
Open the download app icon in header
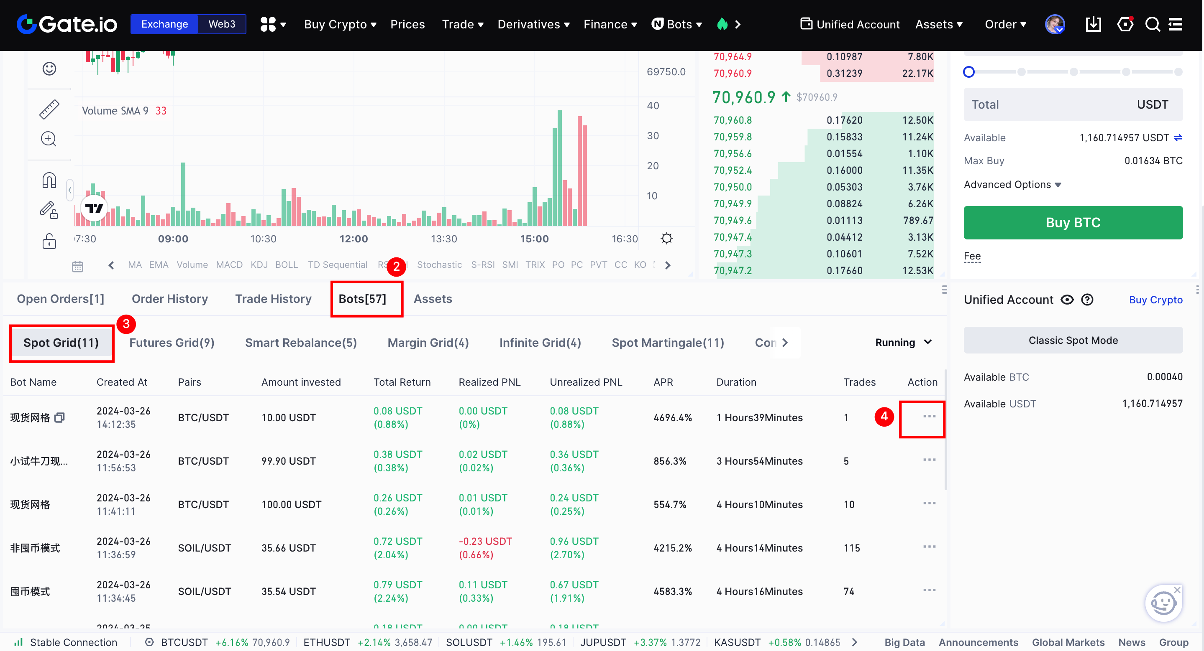point(1093,24)
